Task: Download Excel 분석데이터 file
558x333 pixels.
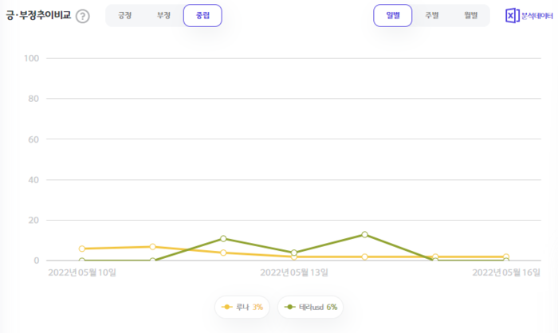Action: 529,16
